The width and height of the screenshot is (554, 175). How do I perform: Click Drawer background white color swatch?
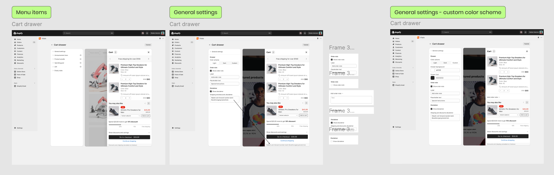pos(433,70)
